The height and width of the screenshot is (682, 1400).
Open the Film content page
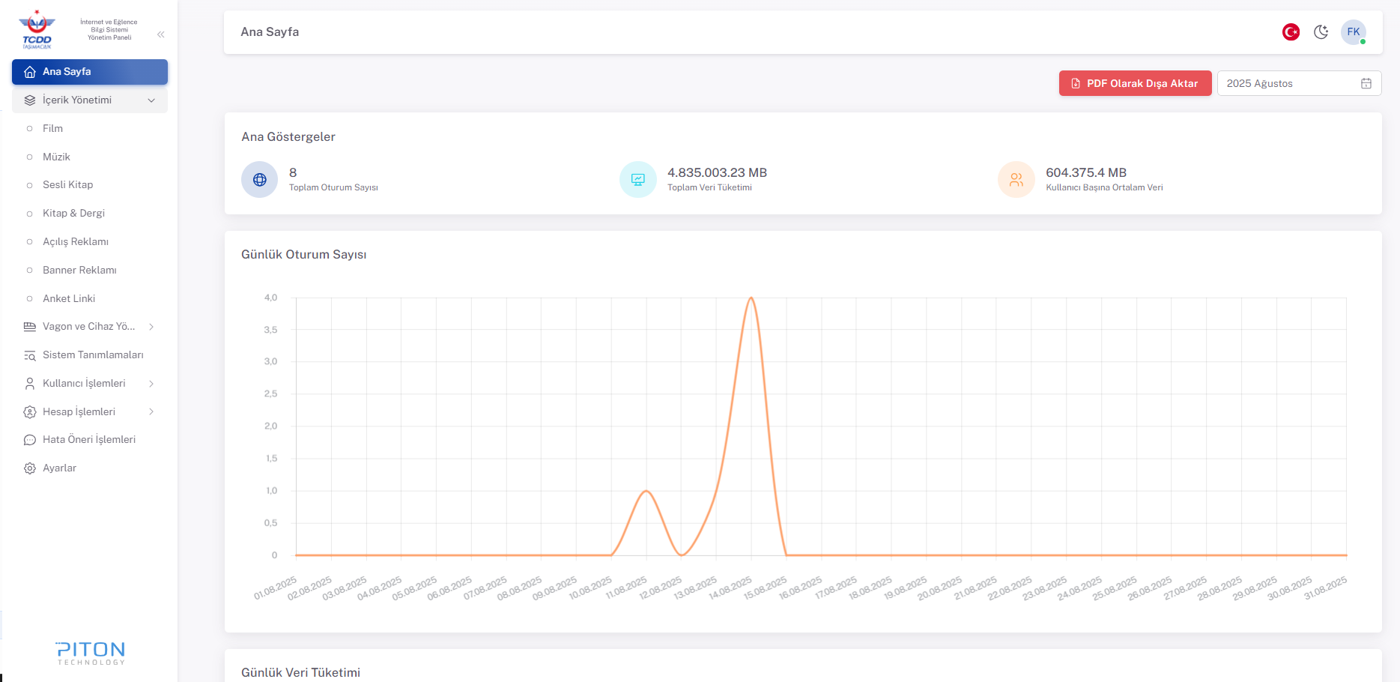point(52,129)
